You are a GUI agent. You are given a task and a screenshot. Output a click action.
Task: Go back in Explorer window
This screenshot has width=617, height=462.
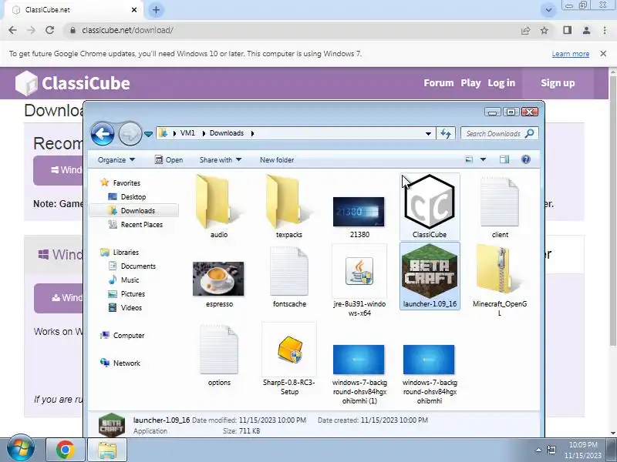103,134
